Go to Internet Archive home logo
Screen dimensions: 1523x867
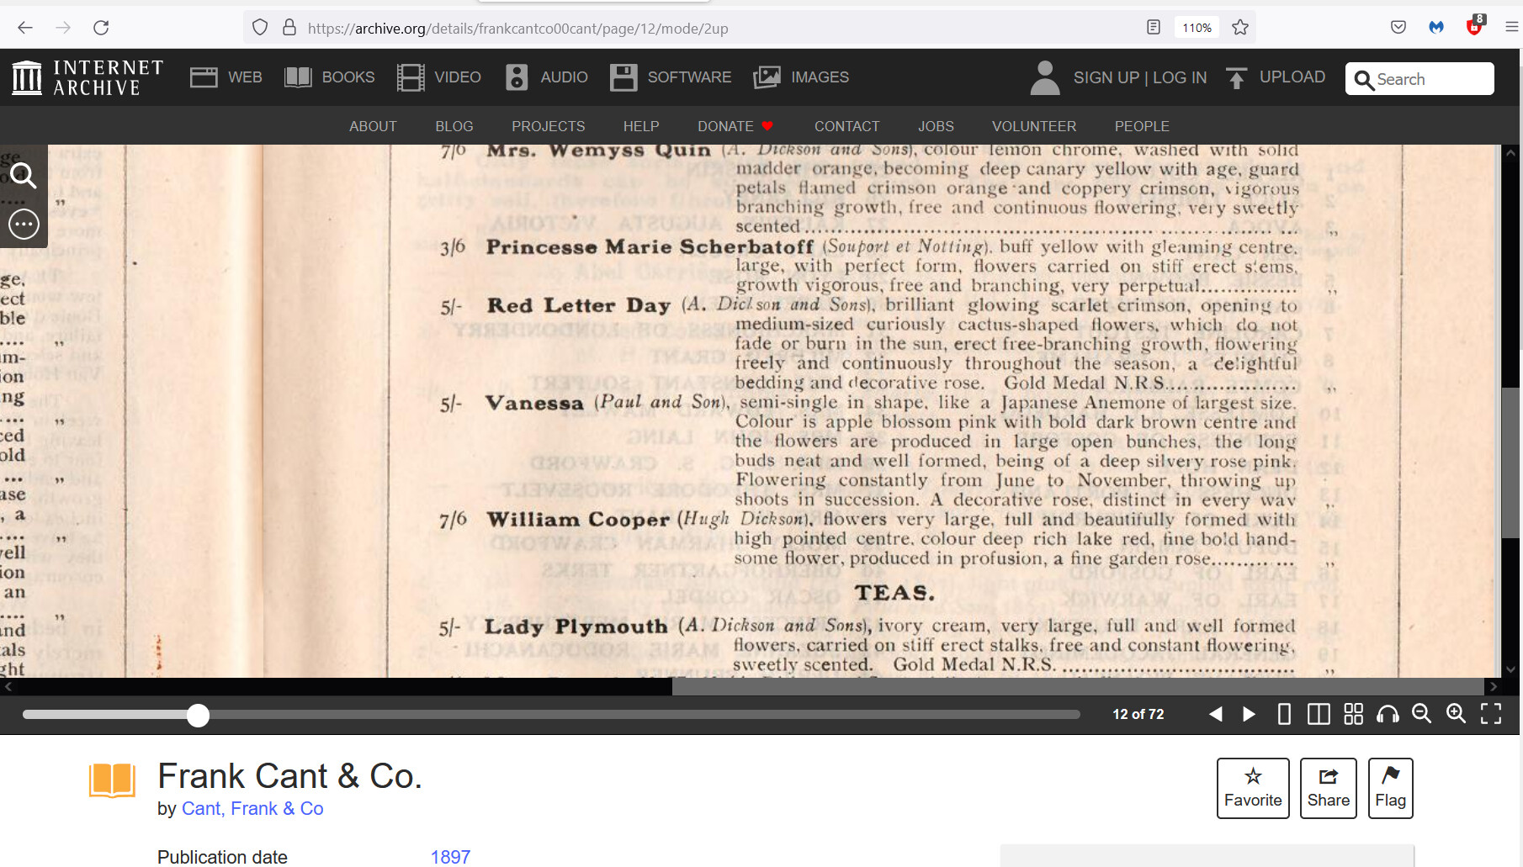pos(88,77)
